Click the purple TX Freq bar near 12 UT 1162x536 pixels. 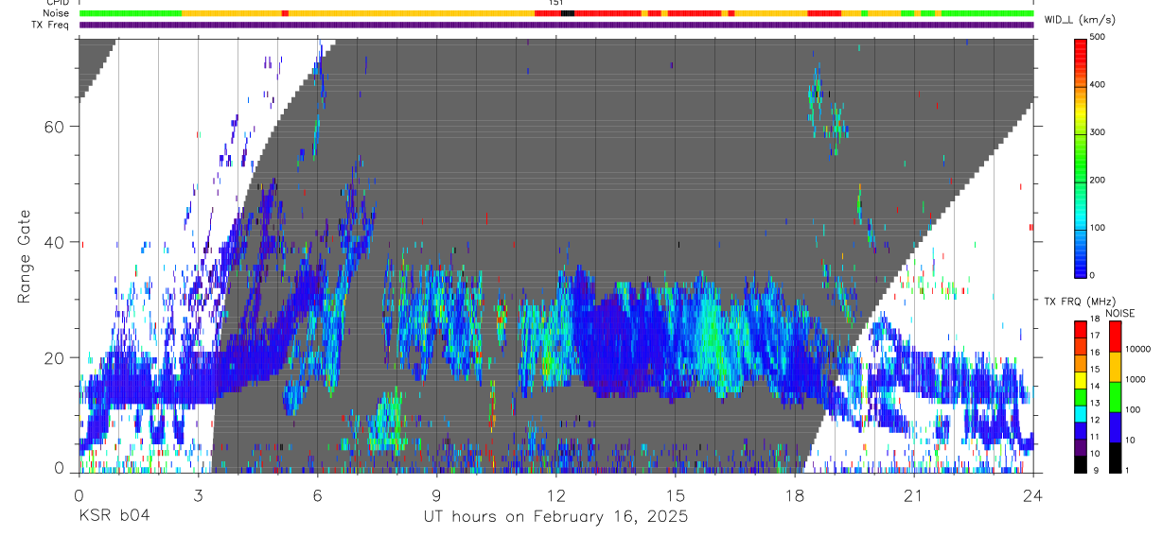pos(555,25)
